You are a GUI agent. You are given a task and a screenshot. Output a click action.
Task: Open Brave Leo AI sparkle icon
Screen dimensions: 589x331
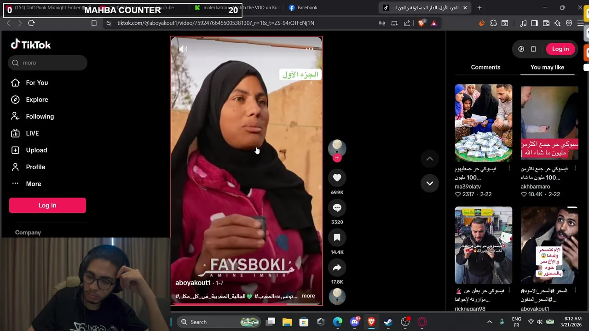pyautogui.click(x=557, y=23)
